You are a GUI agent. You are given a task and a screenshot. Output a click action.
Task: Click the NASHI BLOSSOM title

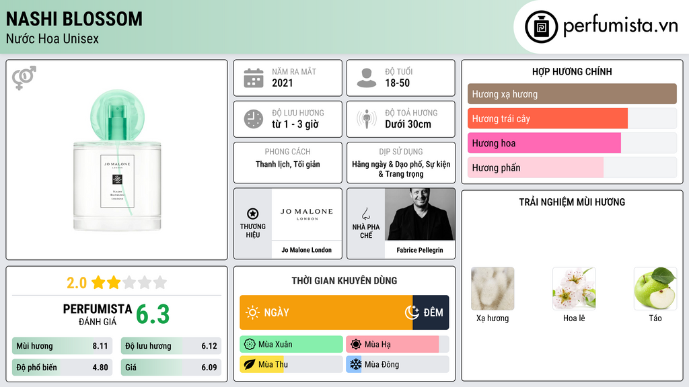(x=74, y=19)
